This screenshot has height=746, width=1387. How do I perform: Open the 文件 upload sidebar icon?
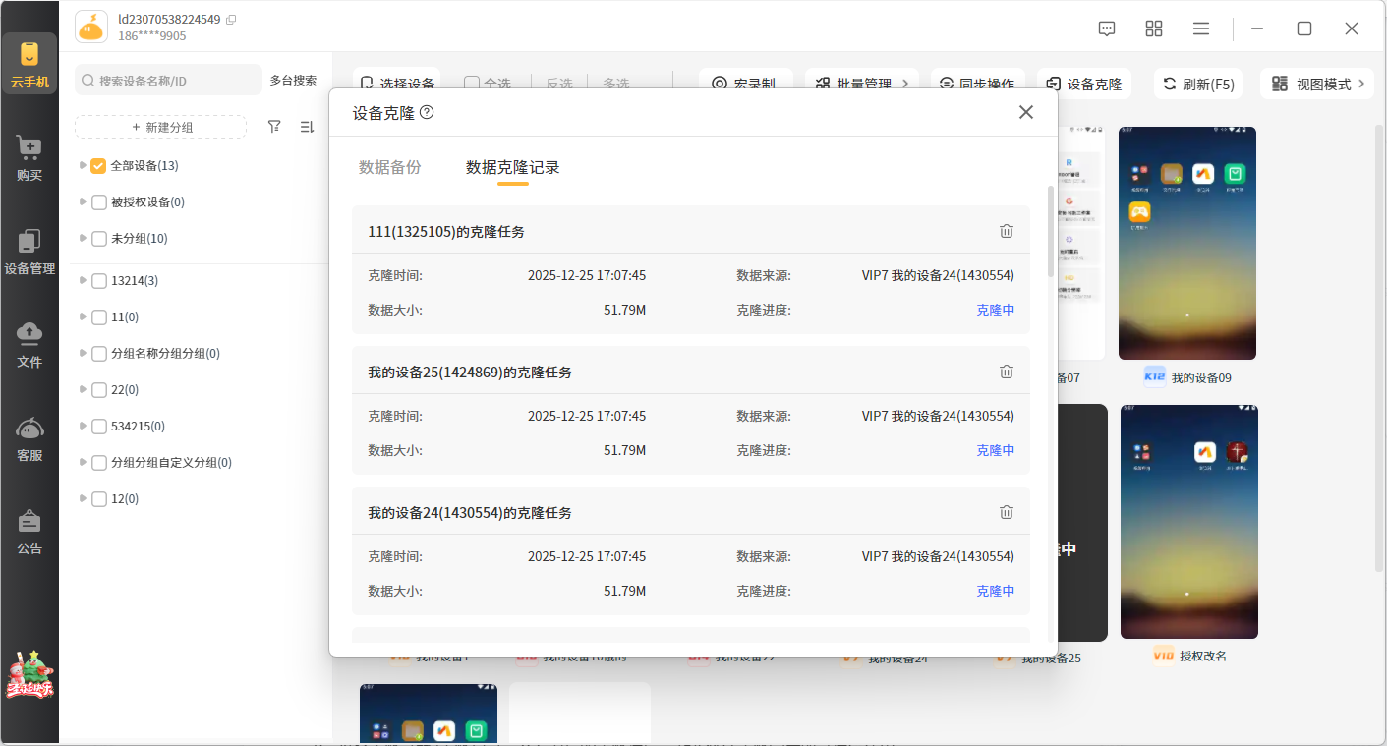pyautogui.click(x=29, y=344)
